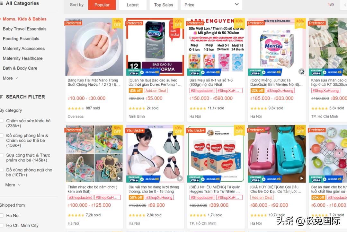Play video on baby sling carrier product

(x=180, y=178)
